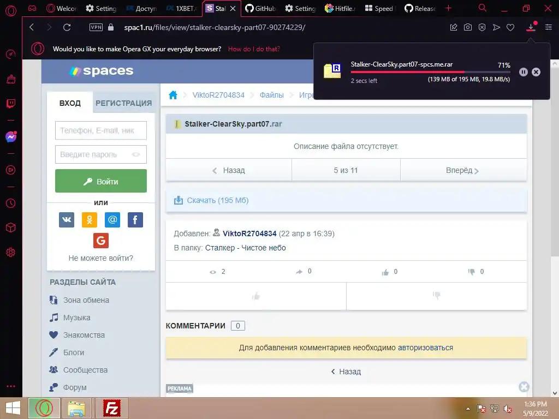Switch to the Hitfile tab

(341, 8)
